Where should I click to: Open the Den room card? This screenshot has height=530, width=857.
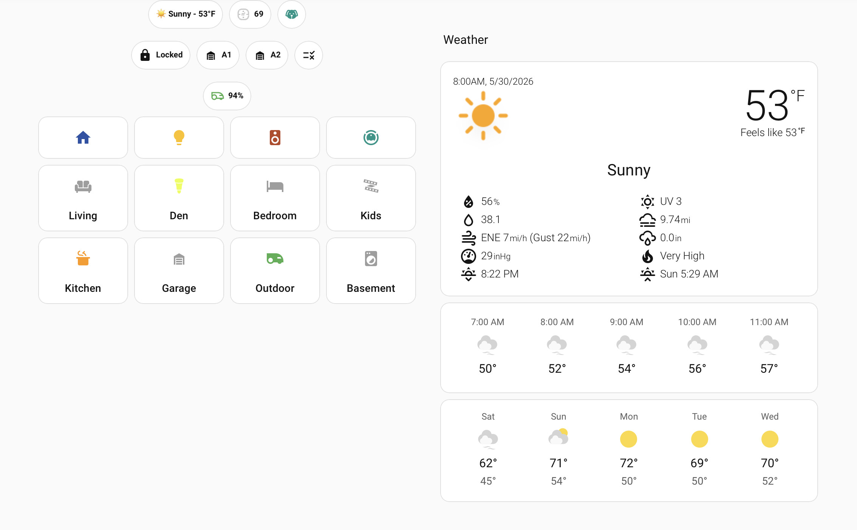coord(179,198)
